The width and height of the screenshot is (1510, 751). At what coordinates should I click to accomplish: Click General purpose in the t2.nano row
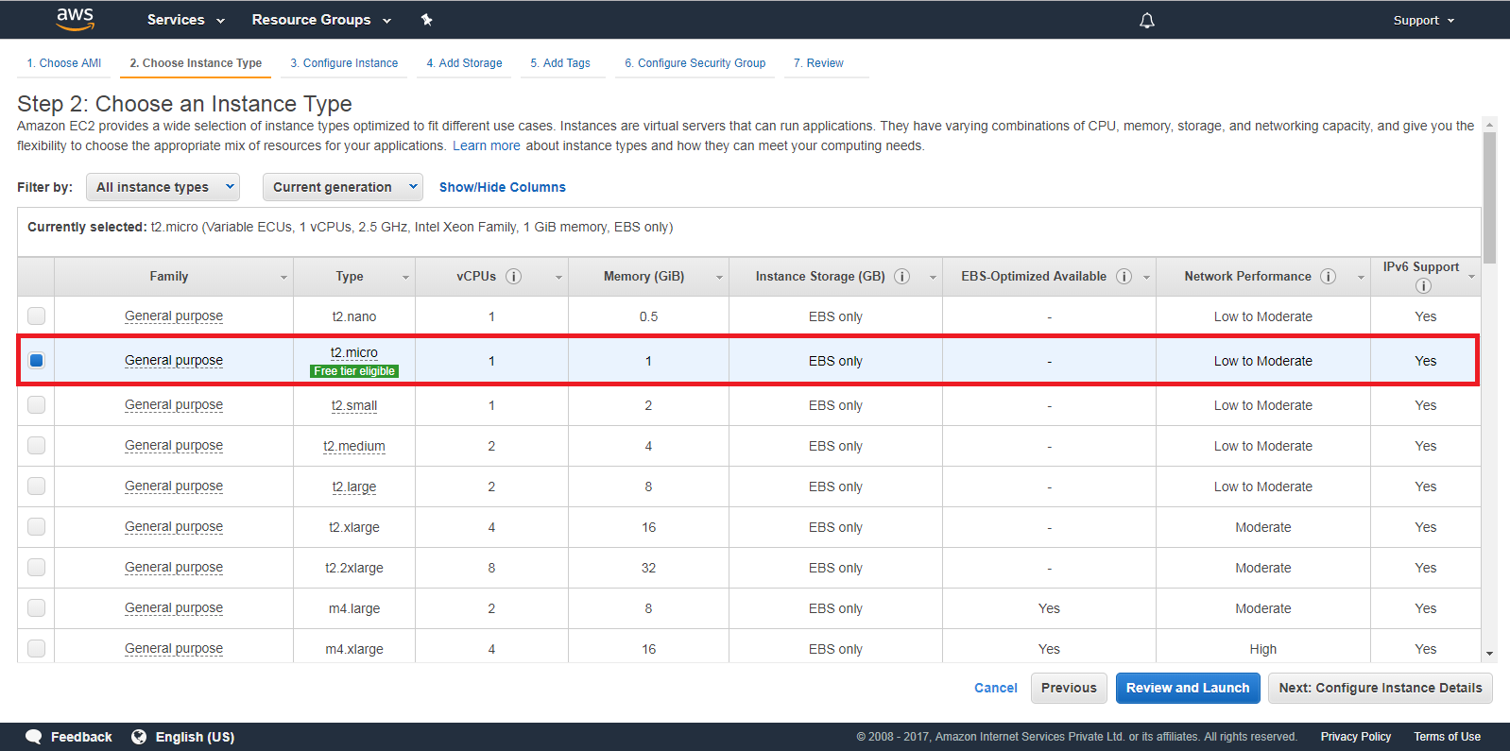pyautogui.click(x=174, y=316)
